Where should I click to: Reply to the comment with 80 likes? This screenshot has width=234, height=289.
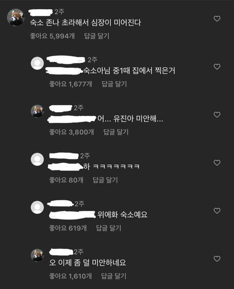tap(105, 180)
